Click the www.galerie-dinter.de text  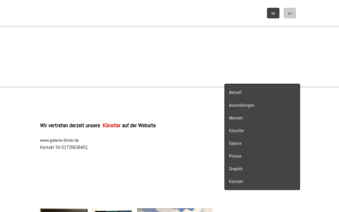59,140
